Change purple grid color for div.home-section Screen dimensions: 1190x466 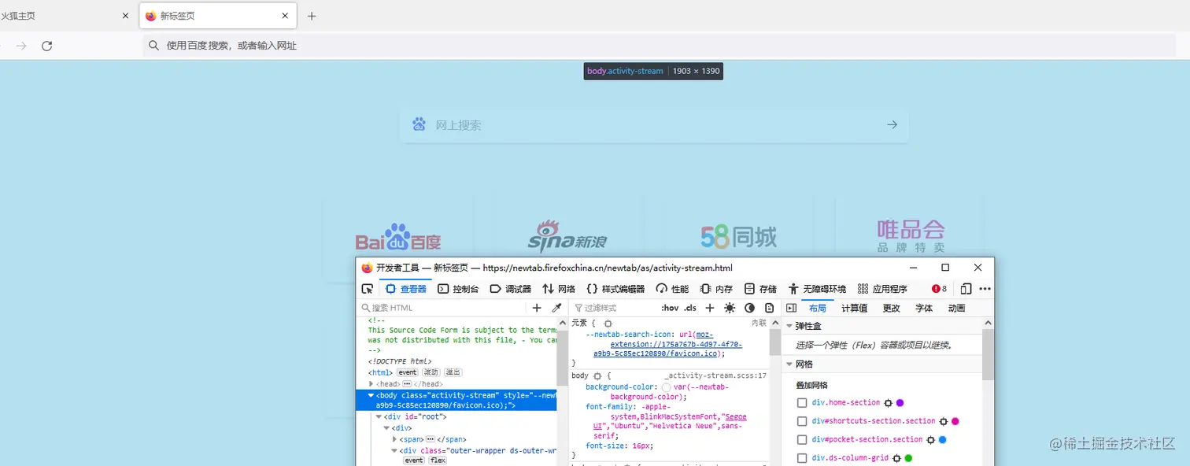(900, 402)
